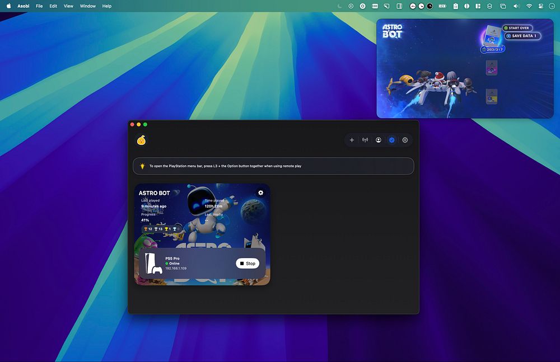Click the lightbulb tip icon
The height and width of the screenshot is (362, 560).
[142, 166]
